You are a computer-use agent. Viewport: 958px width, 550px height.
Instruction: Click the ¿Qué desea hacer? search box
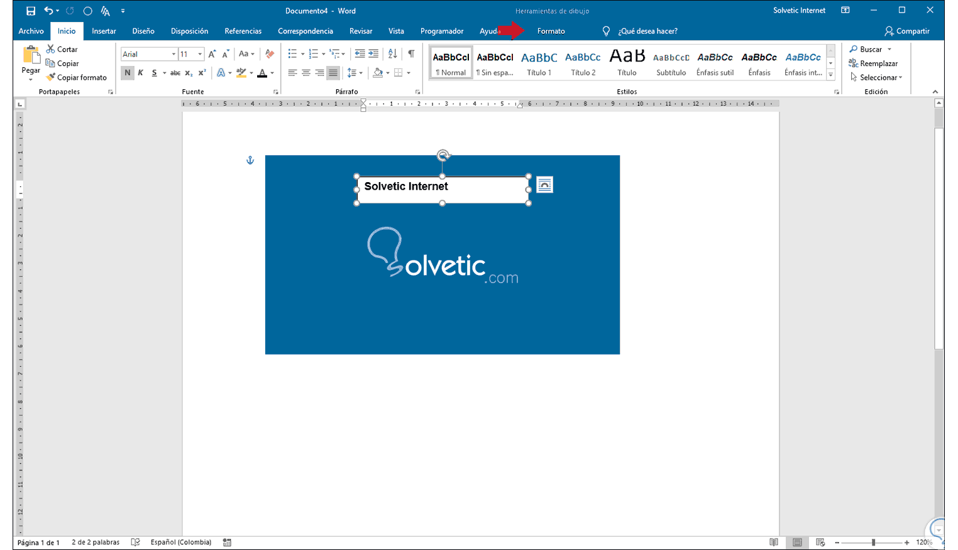(647, 31)
